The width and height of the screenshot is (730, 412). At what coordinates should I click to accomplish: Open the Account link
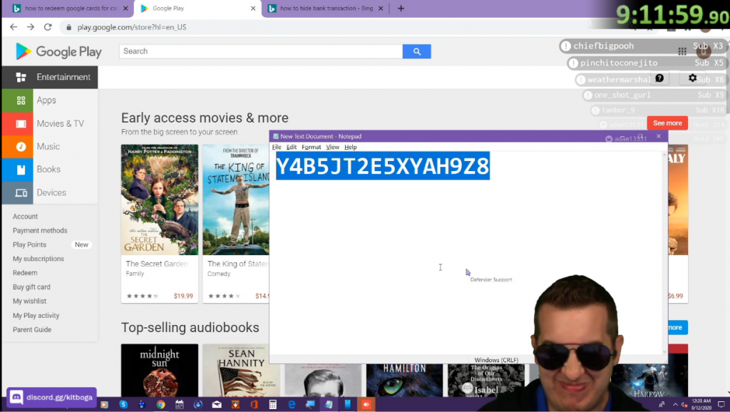[25, 217]
